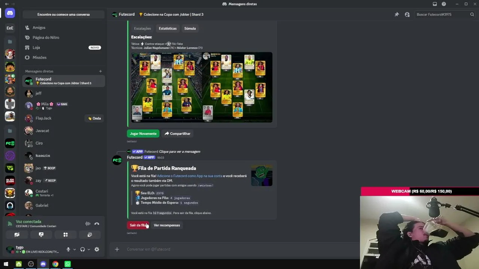
Task: Toggle the user profile panel icon
Action: click(407, 15)
